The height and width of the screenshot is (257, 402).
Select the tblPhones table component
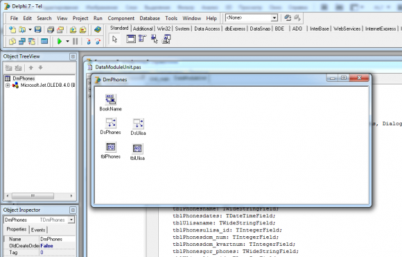(x=110, y=150)
